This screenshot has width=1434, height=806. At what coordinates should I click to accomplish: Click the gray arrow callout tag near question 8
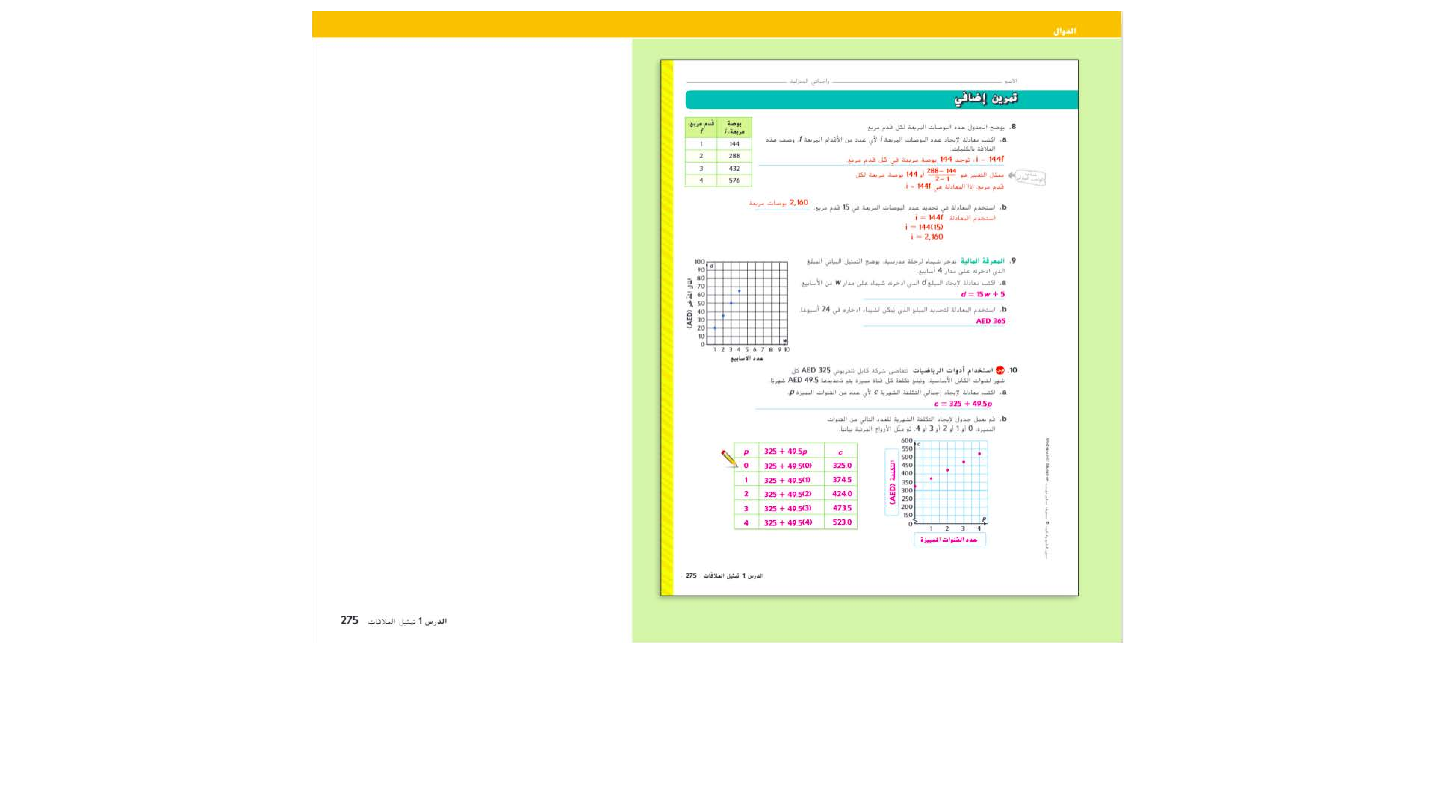[x=1030, y=177]
